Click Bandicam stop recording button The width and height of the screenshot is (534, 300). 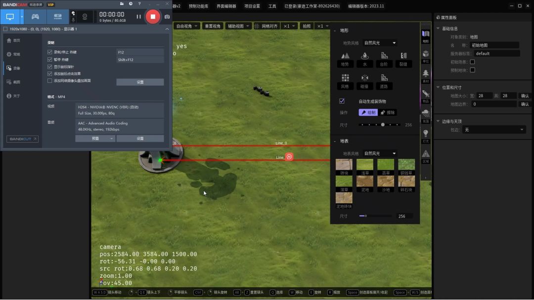coord(153,16)
